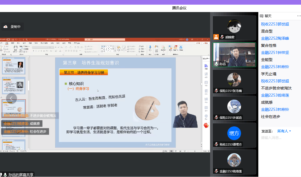Click the circular previous arrow button
The width and height of the screenshot is (301, 177).
[x=12, y=98]
